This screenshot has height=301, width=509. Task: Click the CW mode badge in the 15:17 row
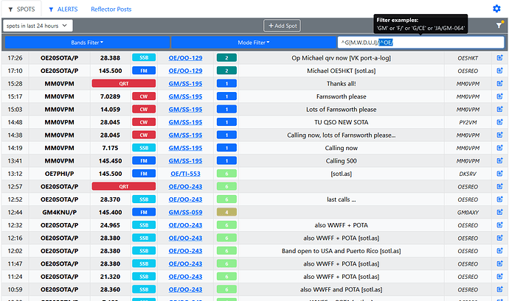click(x=144, y=96)
